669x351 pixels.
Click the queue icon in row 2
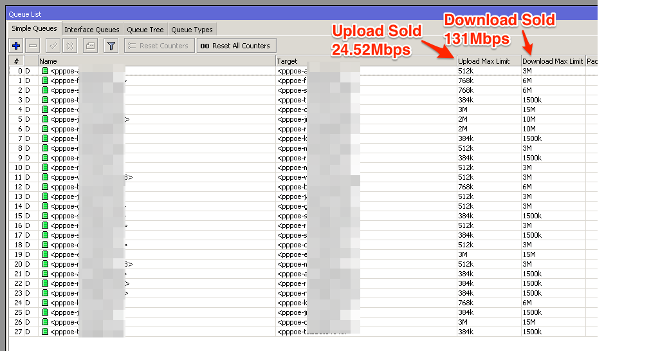(x=45, y=90)
